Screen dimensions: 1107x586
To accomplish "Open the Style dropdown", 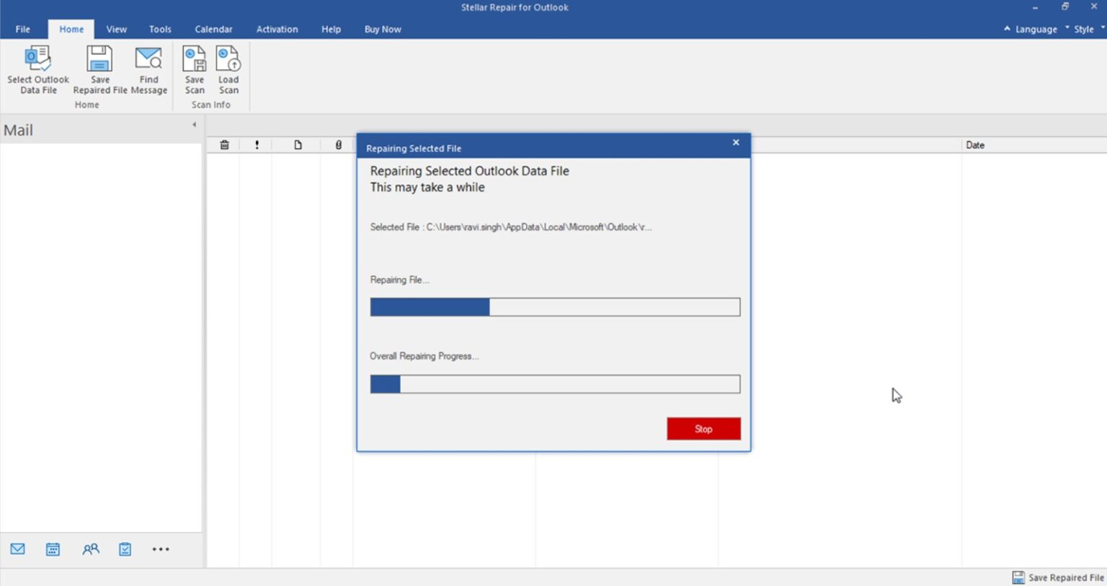I will (1084, 29).
